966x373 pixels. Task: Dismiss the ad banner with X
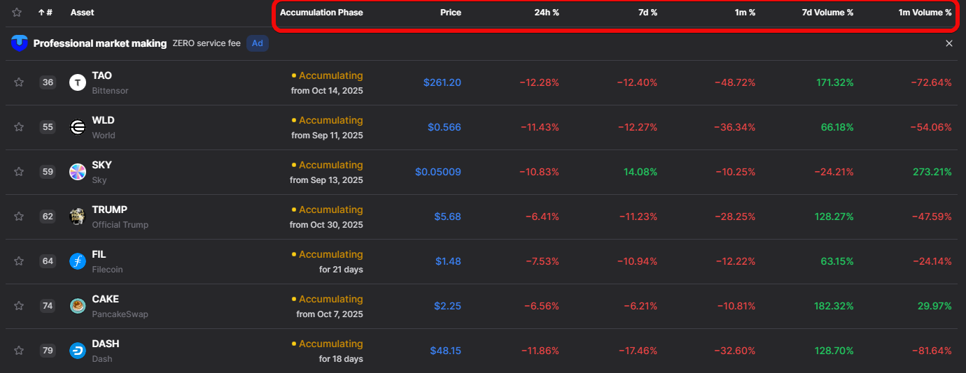coord(949,43)
